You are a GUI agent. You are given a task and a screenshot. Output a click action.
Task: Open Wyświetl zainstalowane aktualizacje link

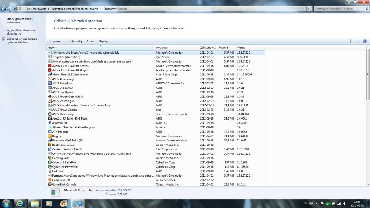coord(21,32)
